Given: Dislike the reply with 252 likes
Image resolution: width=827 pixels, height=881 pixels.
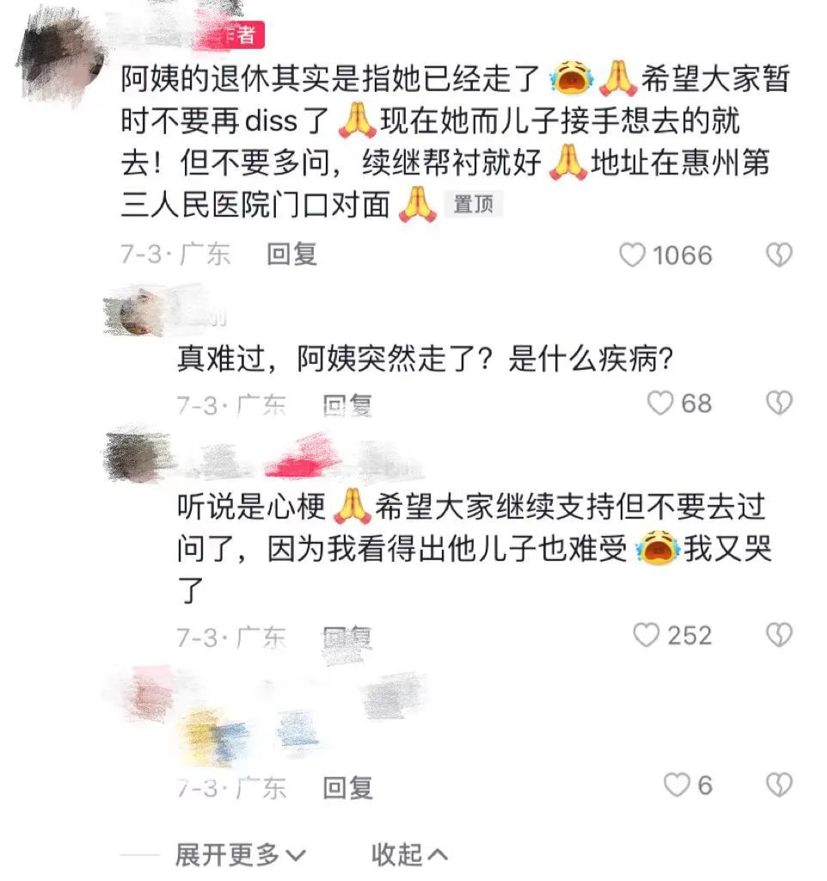Looking at the screenshot, I should (x=779, y=636).
